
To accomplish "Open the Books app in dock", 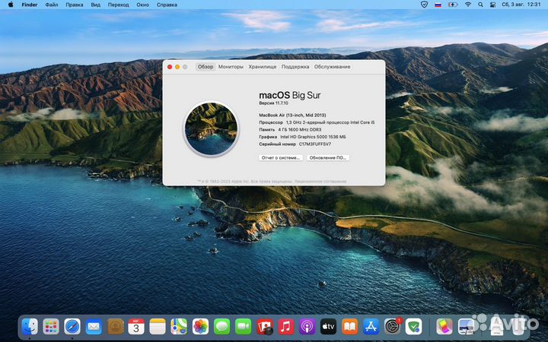I will point(350,327).
